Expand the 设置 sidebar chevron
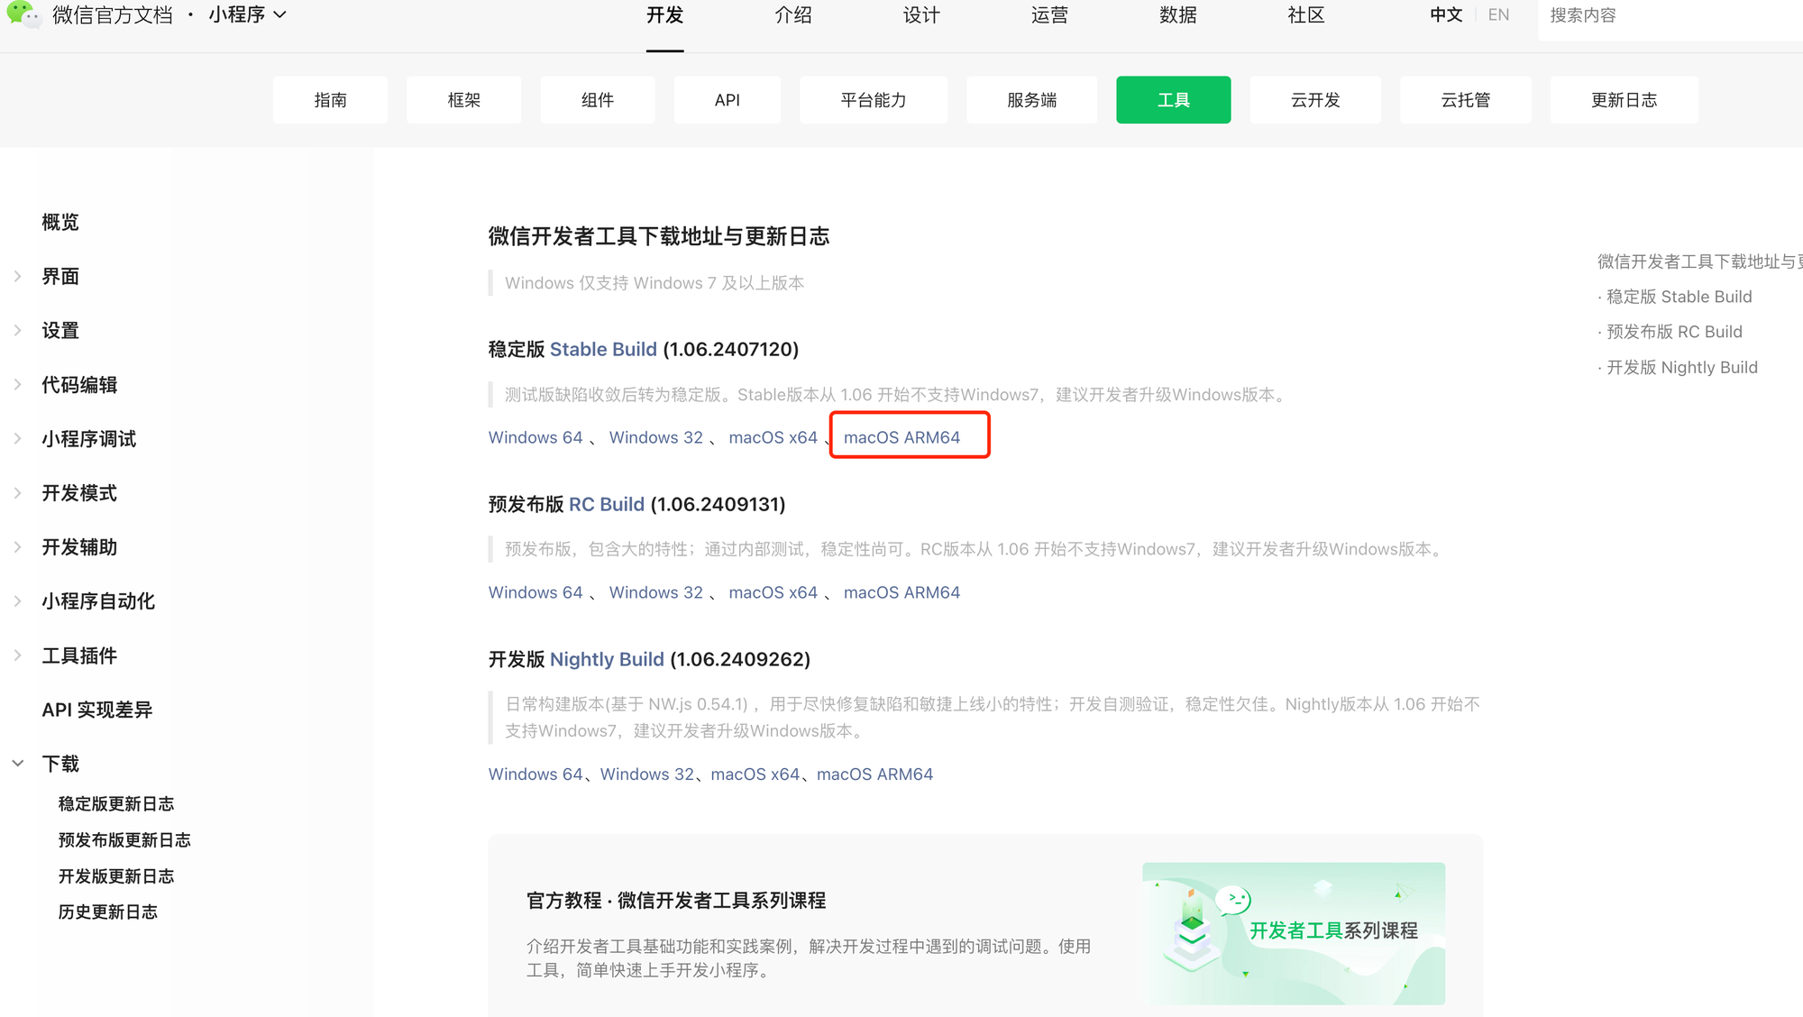This screenshot has height=1017, width=1803. pyautogui.click(x=17, y=331)
